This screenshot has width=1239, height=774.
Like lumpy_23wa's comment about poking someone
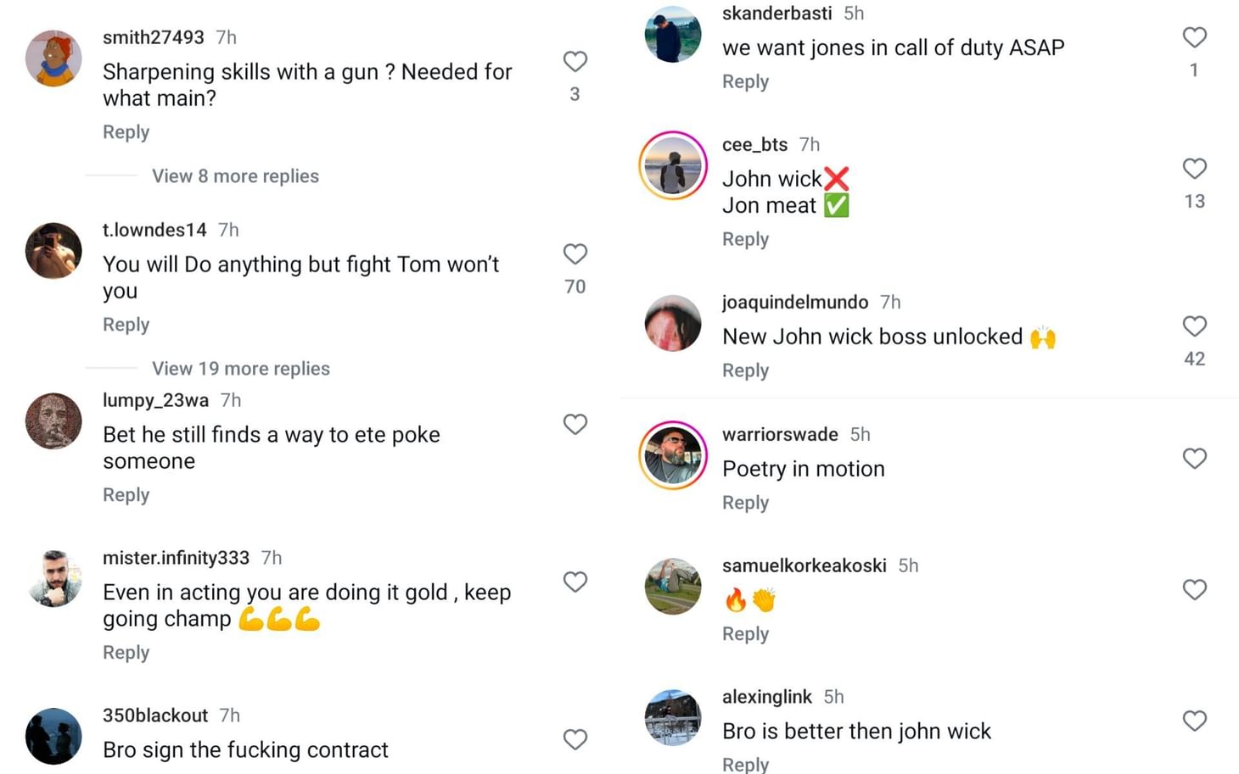pyautogui.click(x=575, y=424)
